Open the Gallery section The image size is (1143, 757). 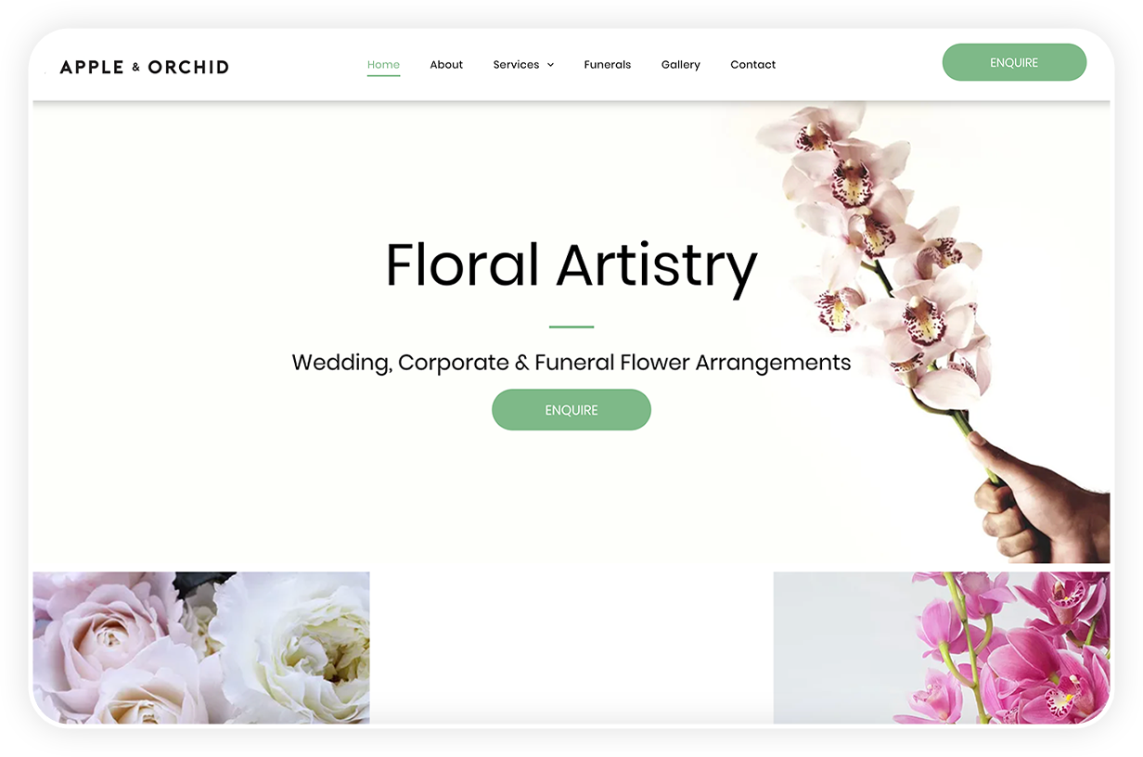680,64
